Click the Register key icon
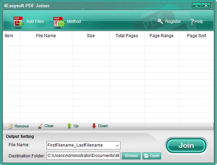 [160, 22]
